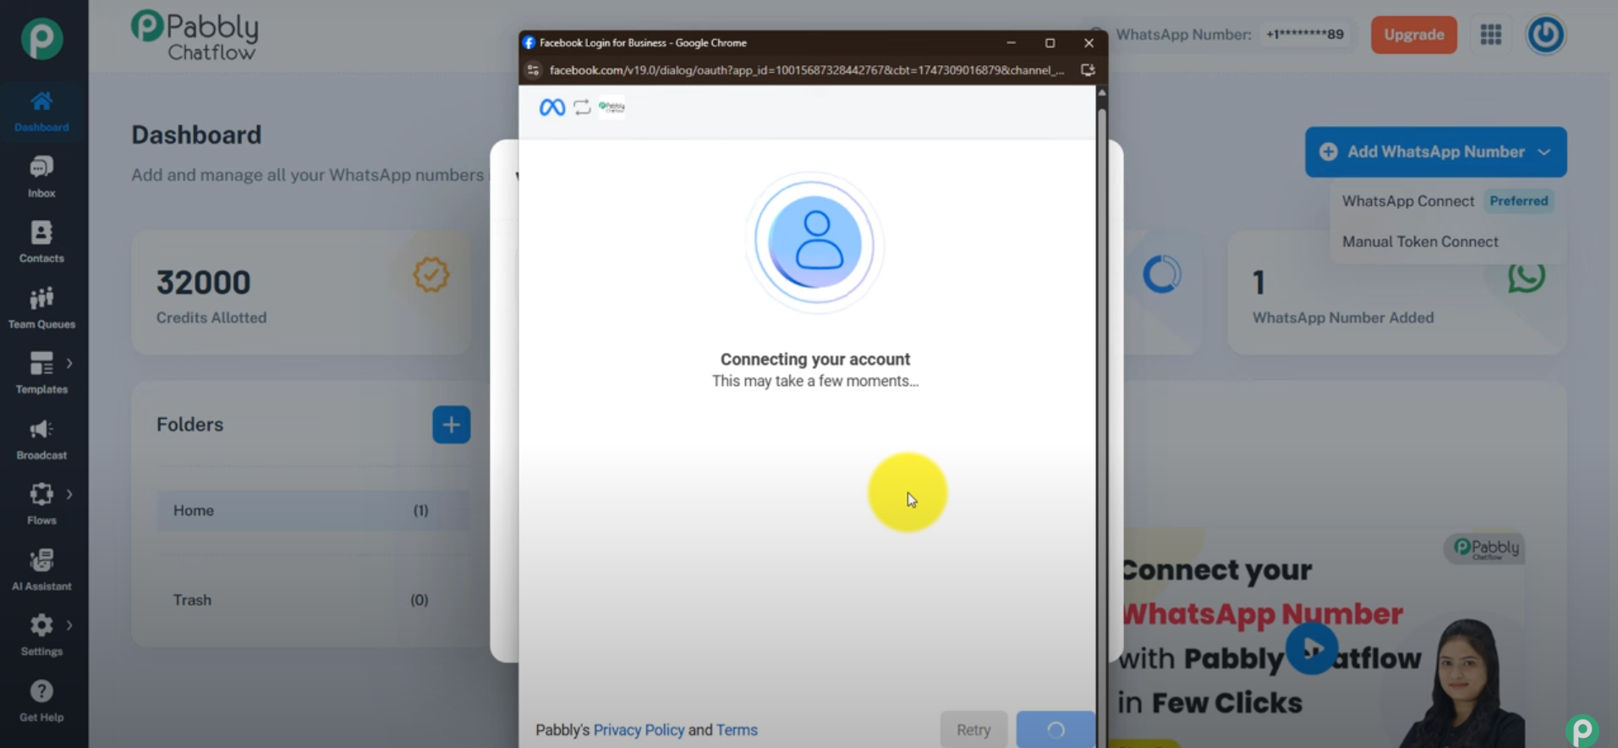
Task: Click the popup vertical scrollbar
Action: click(x=1101, y=415)
